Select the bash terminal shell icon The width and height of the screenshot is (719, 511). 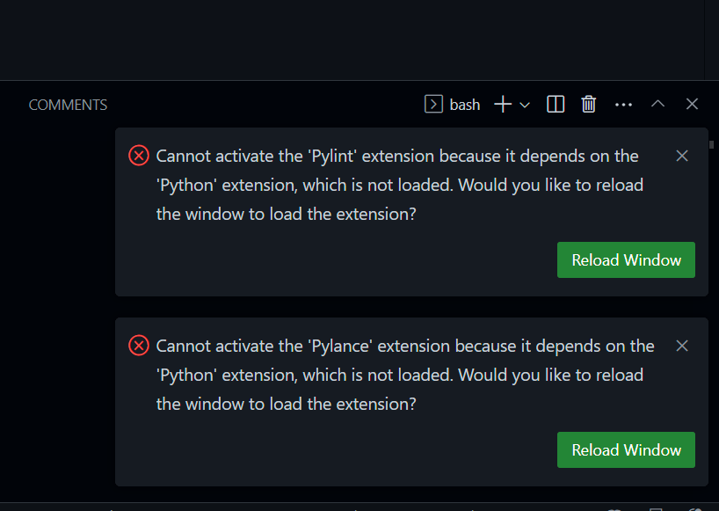click(433, 104)
